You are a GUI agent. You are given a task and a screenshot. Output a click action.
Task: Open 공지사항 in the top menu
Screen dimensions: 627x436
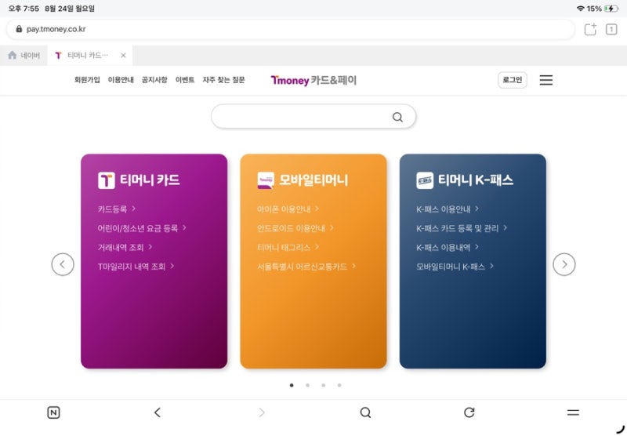154,80
